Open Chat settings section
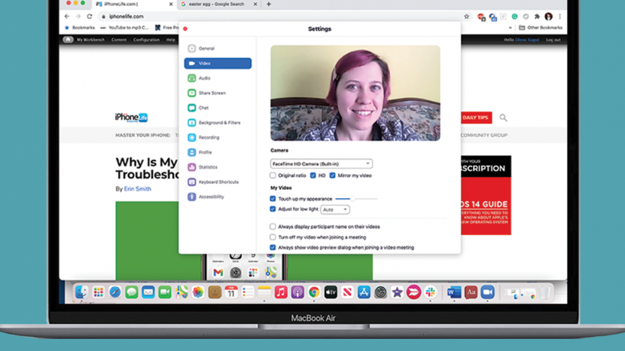625x351 pixels. pyautogui.click(x=218, y=108)
